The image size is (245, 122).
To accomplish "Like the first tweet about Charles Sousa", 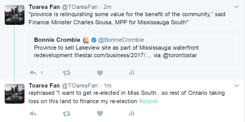I will coord(100,73).
